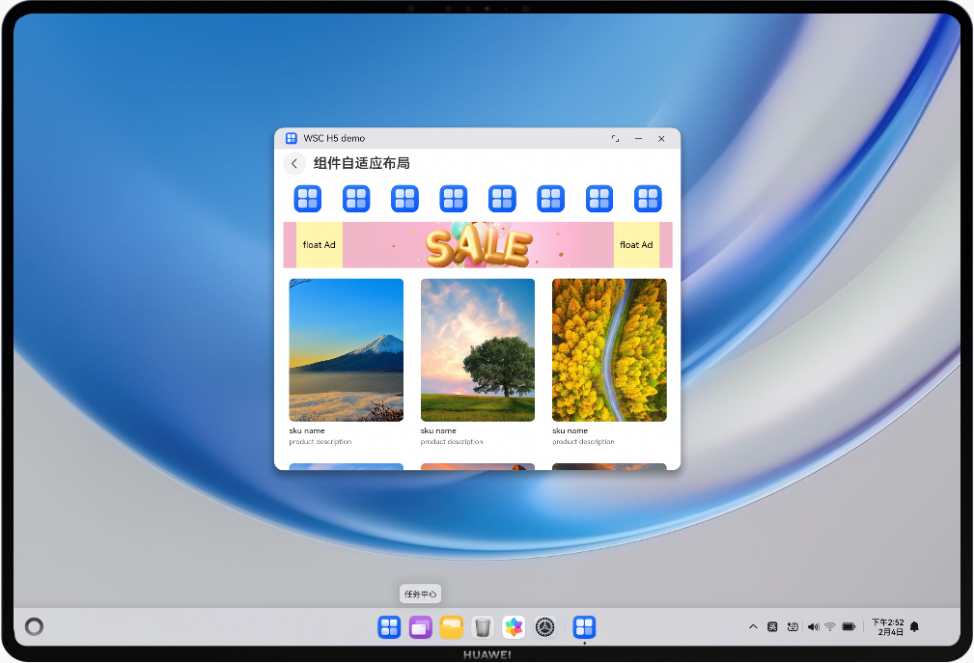
Task: Open the 任务中心 taskbar item
Action: pos(420,594)
